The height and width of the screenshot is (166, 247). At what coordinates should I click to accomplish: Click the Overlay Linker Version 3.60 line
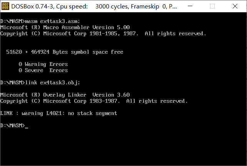(x=65, y=95)
